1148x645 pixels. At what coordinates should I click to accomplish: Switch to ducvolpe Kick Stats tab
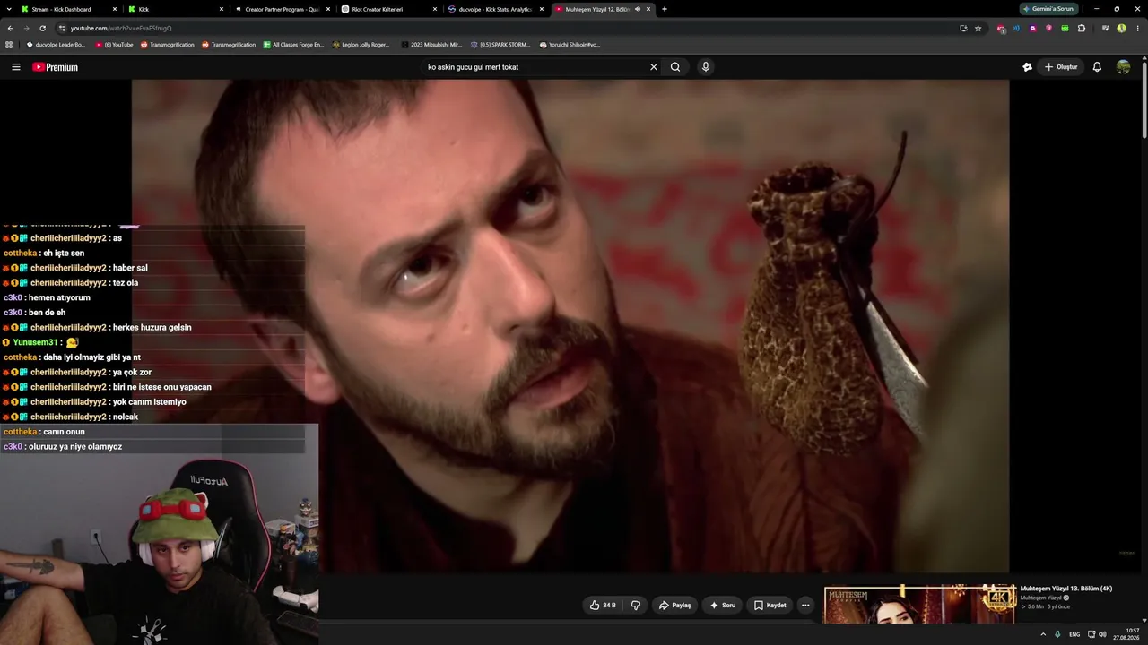pyautogui.click(x=496, y=9)
